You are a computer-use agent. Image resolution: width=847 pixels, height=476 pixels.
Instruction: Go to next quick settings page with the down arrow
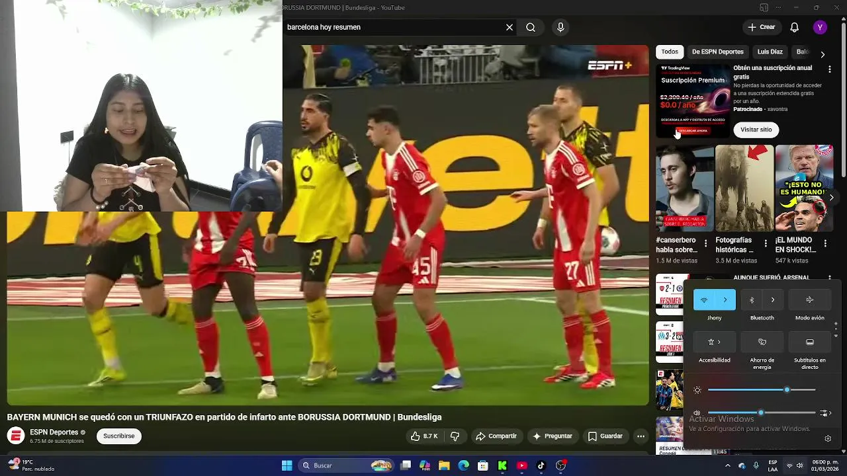point(836,336)
